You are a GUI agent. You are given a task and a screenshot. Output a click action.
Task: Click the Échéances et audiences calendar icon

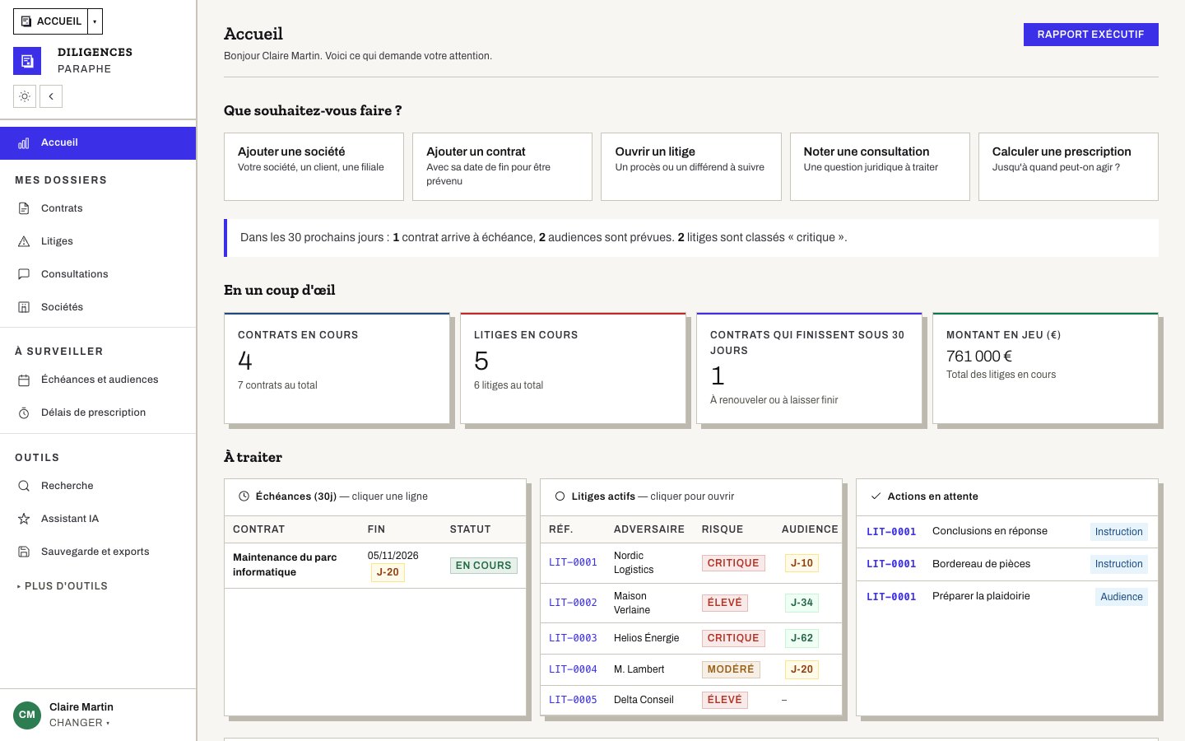pos(24,380)
